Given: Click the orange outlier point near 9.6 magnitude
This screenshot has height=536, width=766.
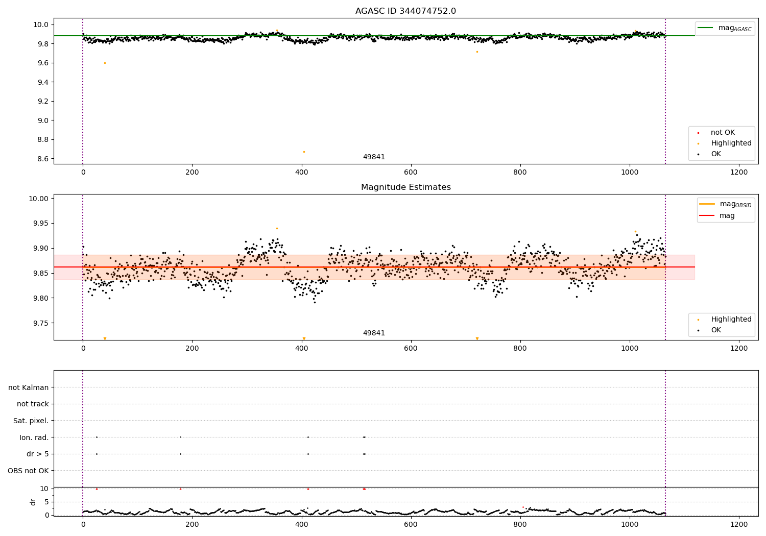Looking at the screenshot, I should pos(105,63).
